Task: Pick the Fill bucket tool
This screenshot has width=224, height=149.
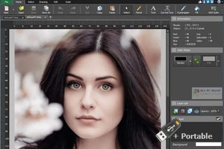Action: pos(196,9)
